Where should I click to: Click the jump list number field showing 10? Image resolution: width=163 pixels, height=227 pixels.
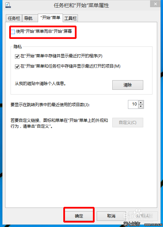(x=133, y=104)
